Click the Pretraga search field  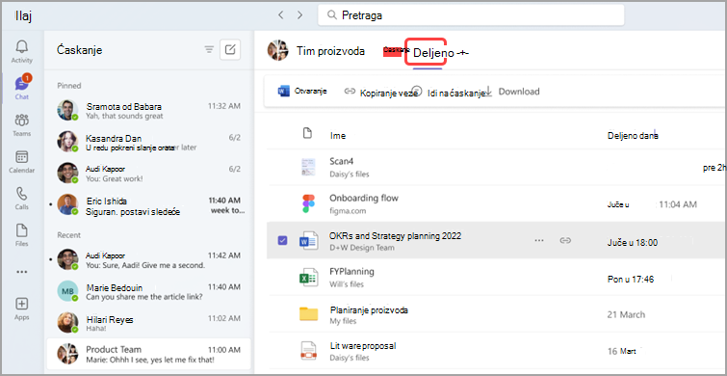pyautogui.click(x=471, y=15)
